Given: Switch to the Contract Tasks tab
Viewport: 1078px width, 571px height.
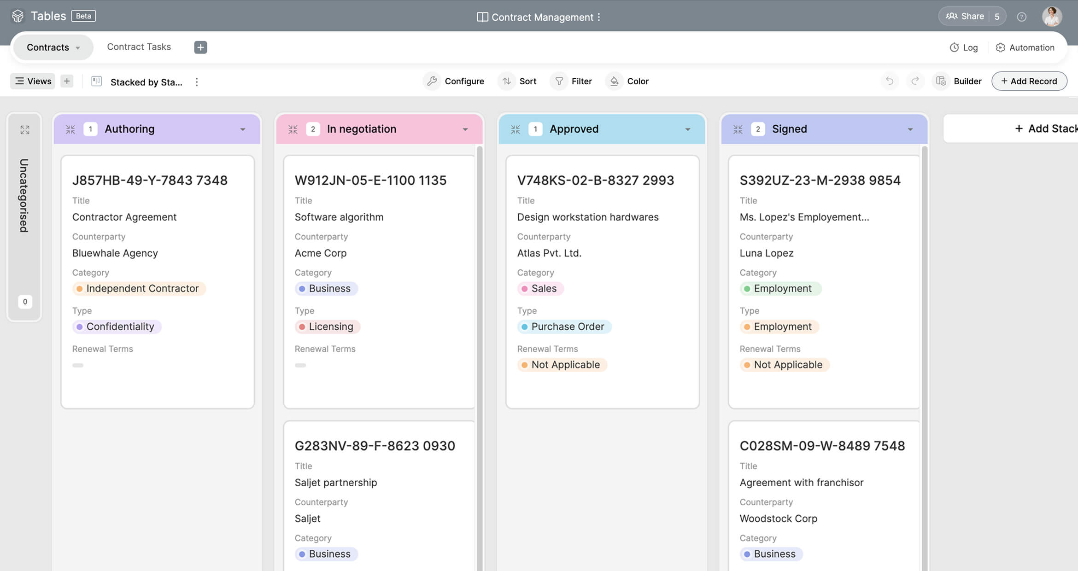Looking at the screenshot, I should tap(139, 47).
